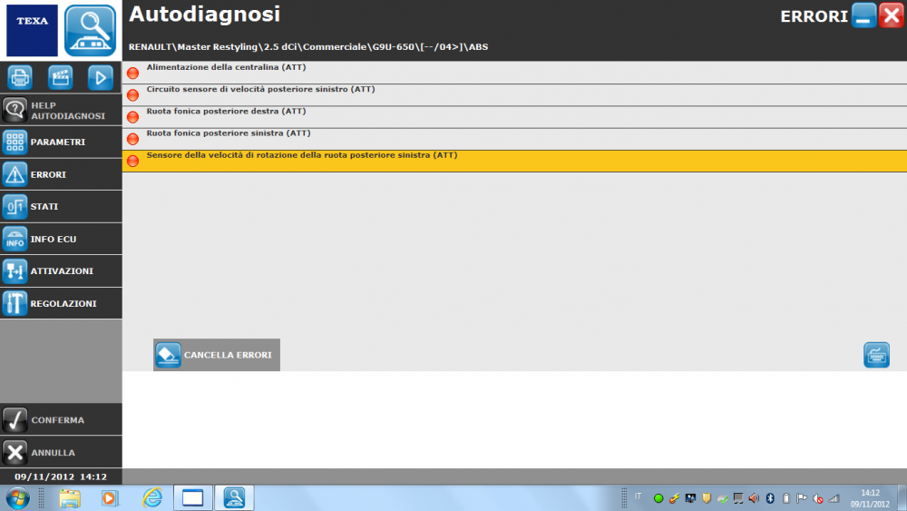This screenshot has height=511, width=907.
Task: Open the vehicle search magnifier icon
Action: point(91,31)
